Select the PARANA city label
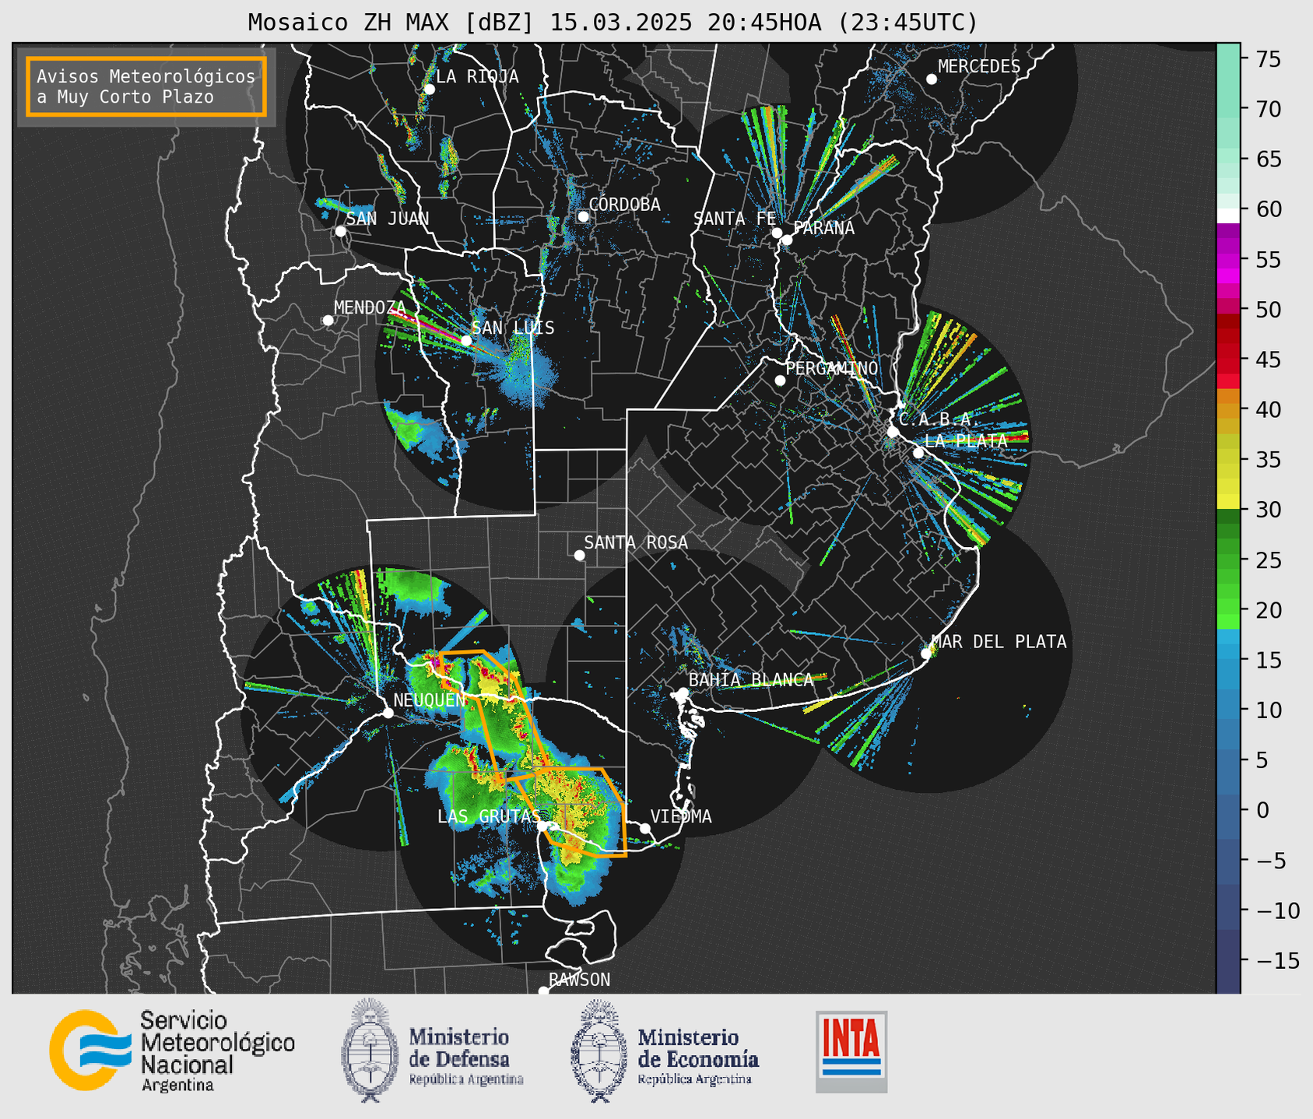The height and width of the screenshot is (1119, 1313). 823,228
